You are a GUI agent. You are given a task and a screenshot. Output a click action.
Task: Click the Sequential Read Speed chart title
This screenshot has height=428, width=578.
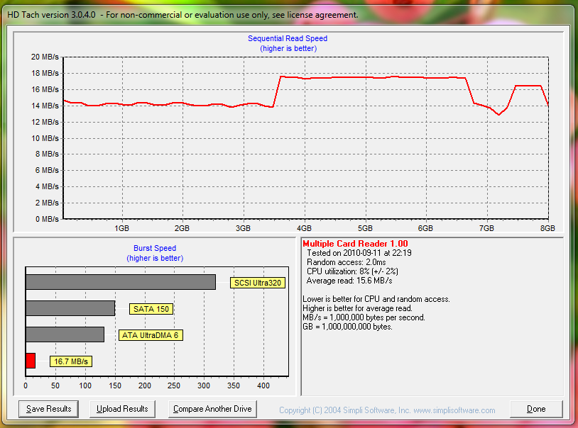[x=288, y=38]
